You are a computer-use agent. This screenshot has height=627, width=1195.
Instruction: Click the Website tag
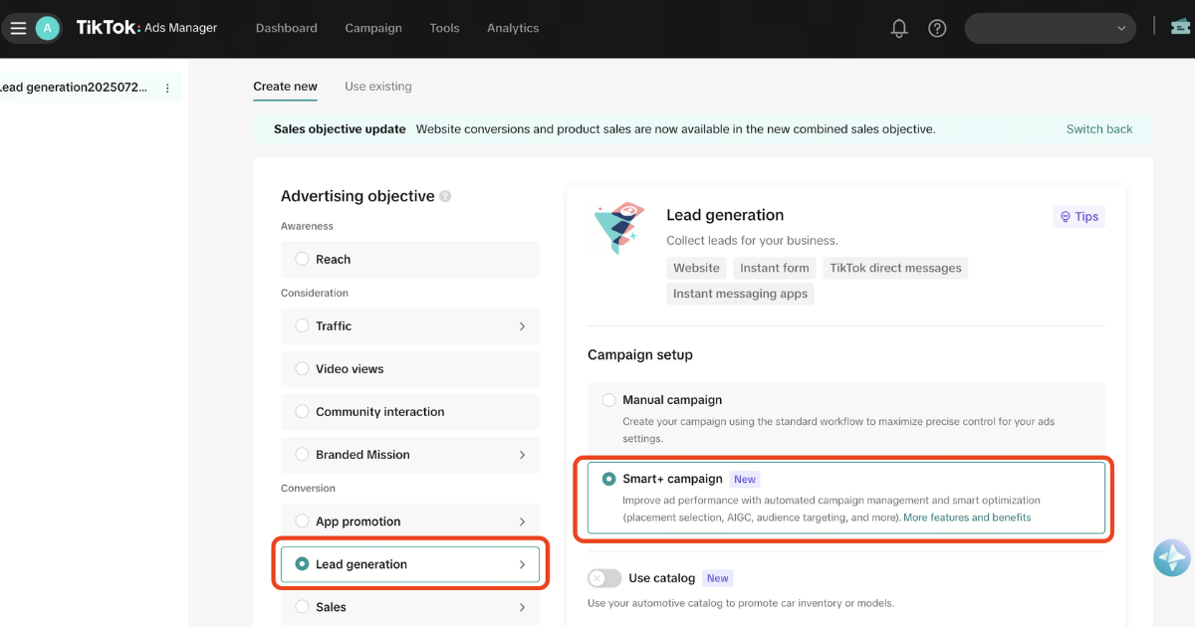(696, 268)
